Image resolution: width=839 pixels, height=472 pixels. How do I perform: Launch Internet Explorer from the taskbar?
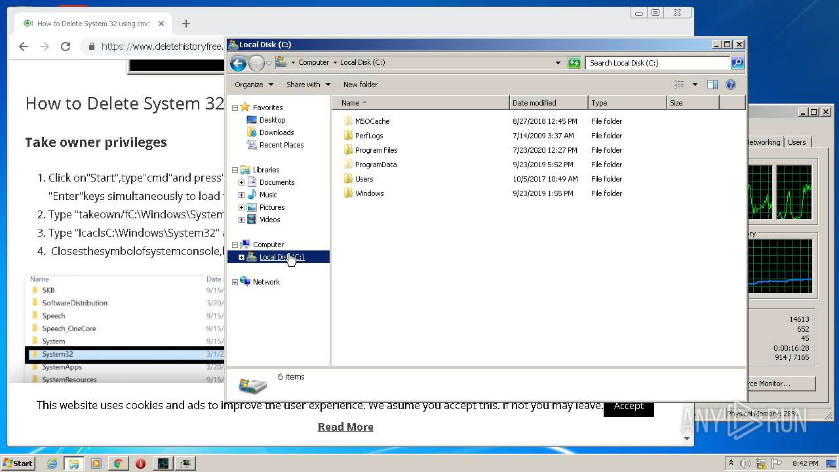[x=52, y=463]
